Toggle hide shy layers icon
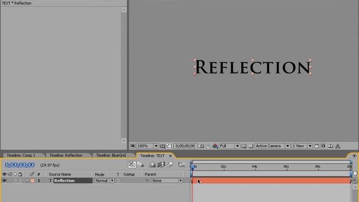Viewport: 359px width, 202px height. 153,164
